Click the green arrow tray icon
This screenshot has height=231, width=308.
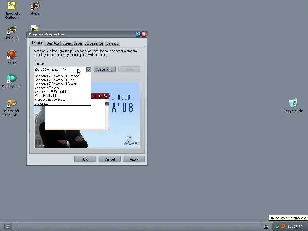pos(277,226)
